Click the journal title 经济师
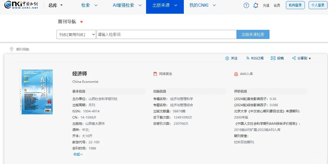This screenshot has width=328, height=164. pos(80,74)
